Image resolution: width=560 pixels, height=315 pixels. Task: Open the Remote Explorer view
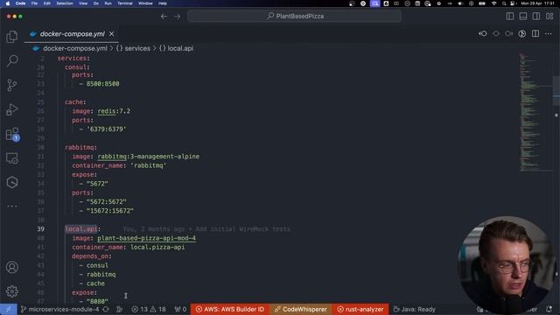point(12,158)
